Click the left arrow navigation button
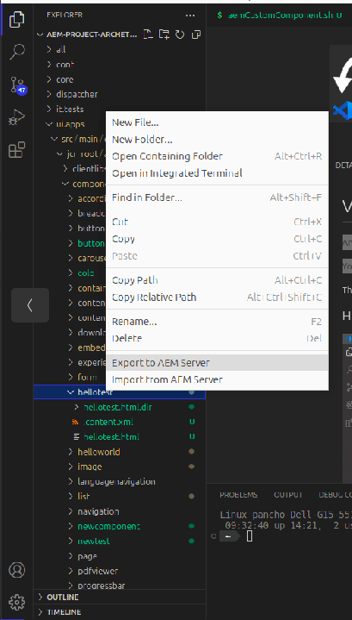This screenshot has height=620, width=352. pos(30,305)
